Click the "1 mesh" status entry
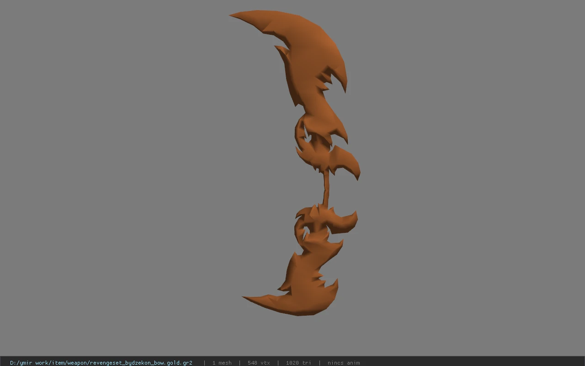Viewport: 585px width, 366px height. point(222,363)
